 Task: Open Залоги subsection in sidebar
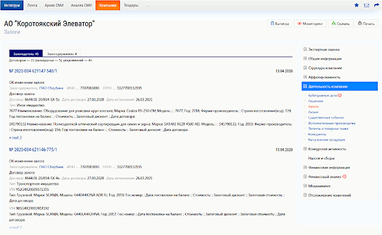tap(313, 106)
